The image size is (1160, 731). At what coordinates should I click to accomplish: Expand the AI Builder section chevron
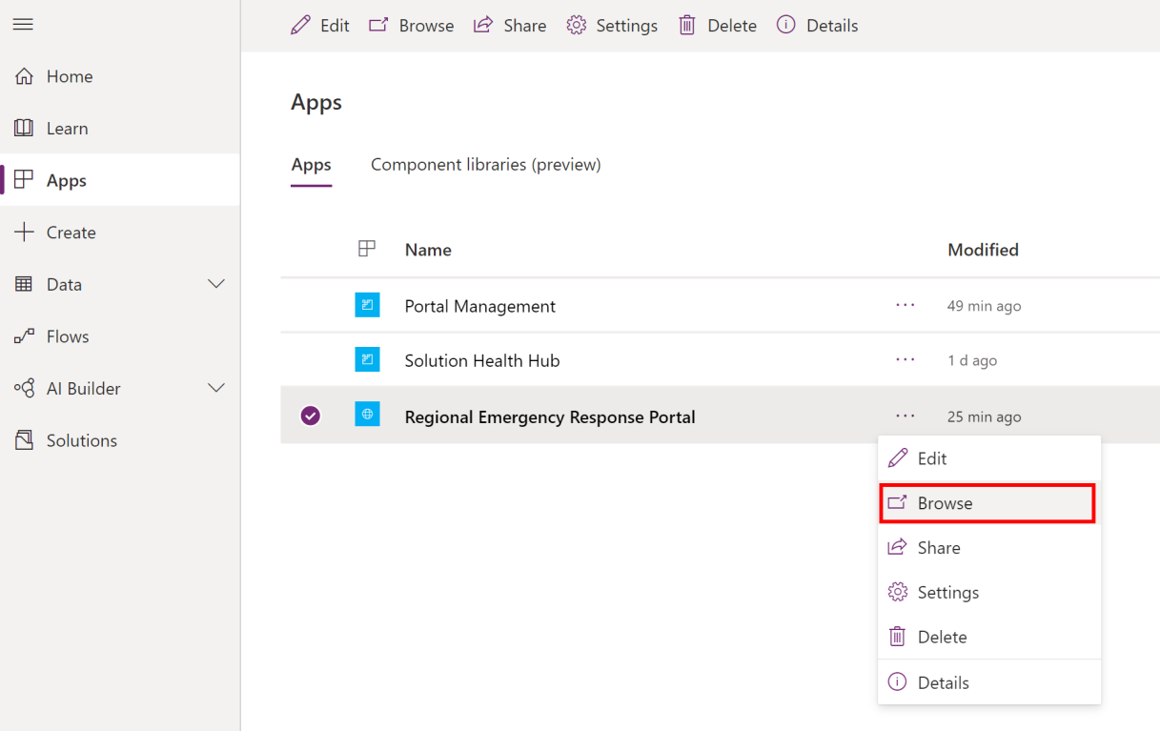pyautogui.click(x=216, y=388)
